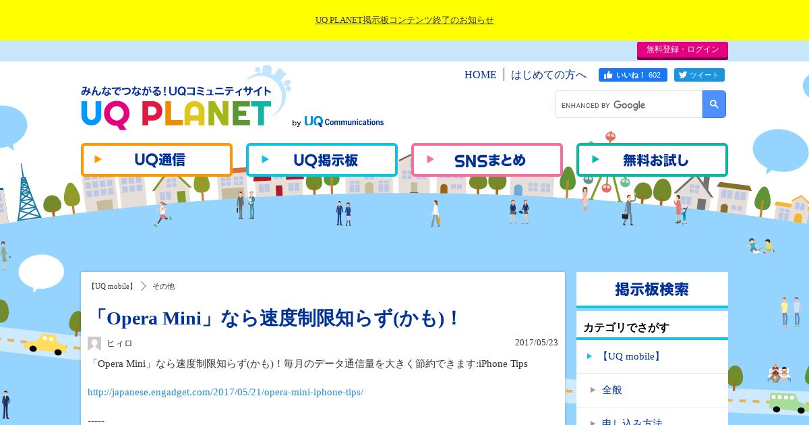This screenshot has height=425, width=809.
Task: Click the 無料登録・ログイン button
Action: tap(682, 50)
